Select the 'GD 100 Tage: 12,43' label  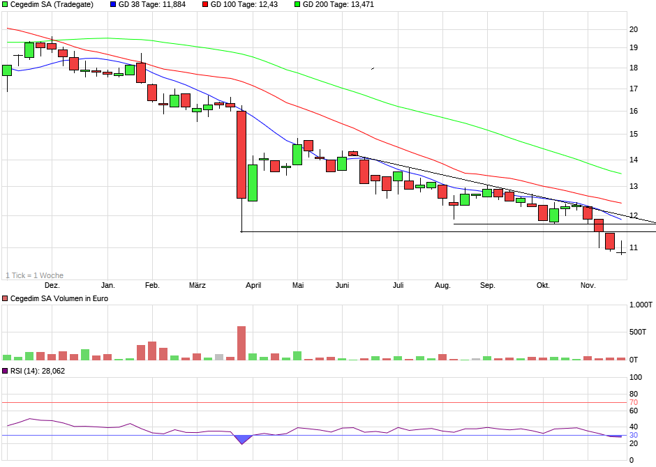244,5
